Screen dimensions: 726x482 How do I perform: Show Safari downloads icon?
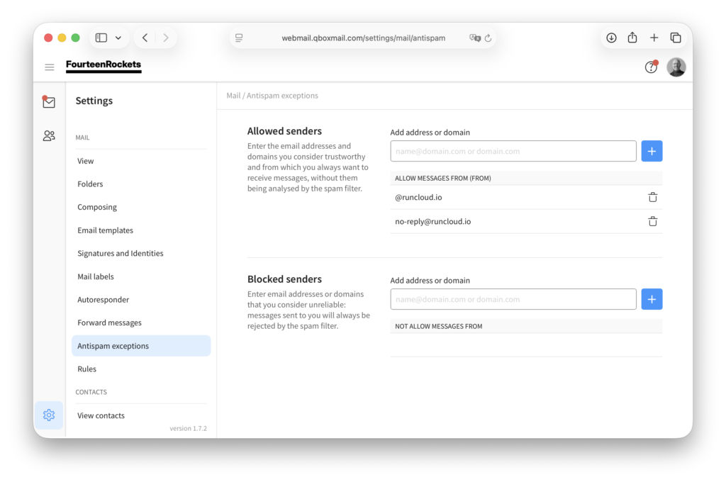(x=611, y=38)
